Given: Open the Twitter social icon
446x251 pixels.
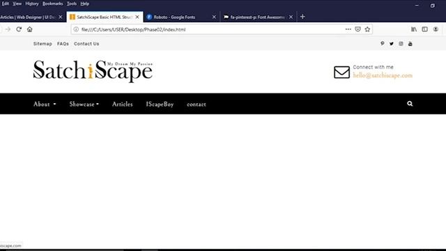Looking at the screenshot, I should tap(392, 44).
